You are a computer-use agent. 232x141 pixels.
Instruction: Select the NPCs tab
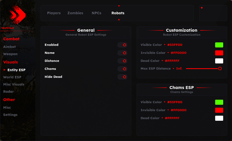96,13
